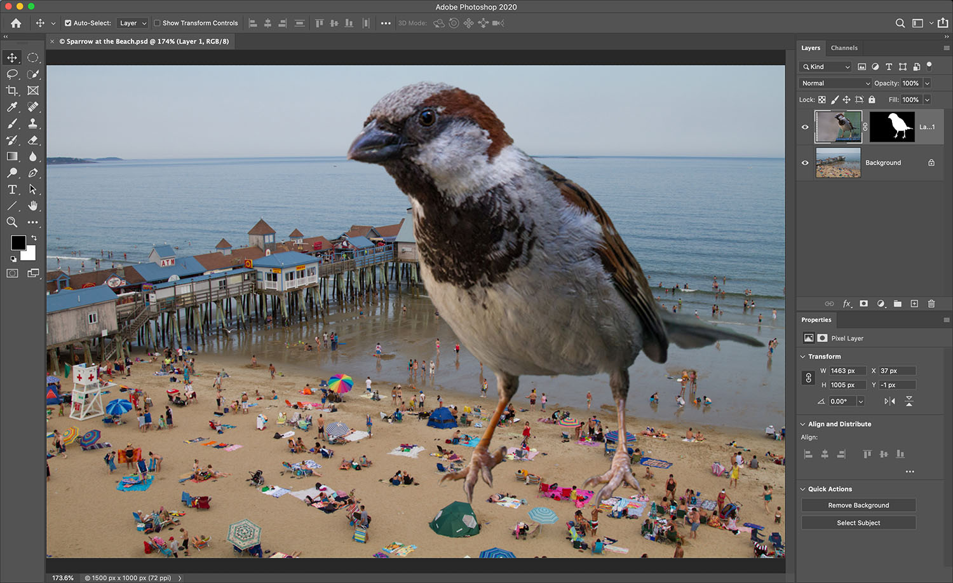This screenshot has width=953, height=583.
Task: Select the Clone Stamp tool
Action: tap(33, 123)
